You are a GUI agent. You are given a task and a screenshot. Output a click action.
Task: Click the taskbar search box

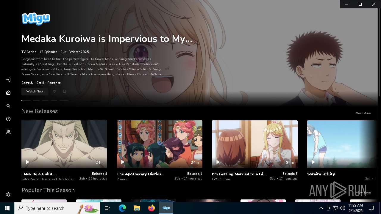coord(57,208)
